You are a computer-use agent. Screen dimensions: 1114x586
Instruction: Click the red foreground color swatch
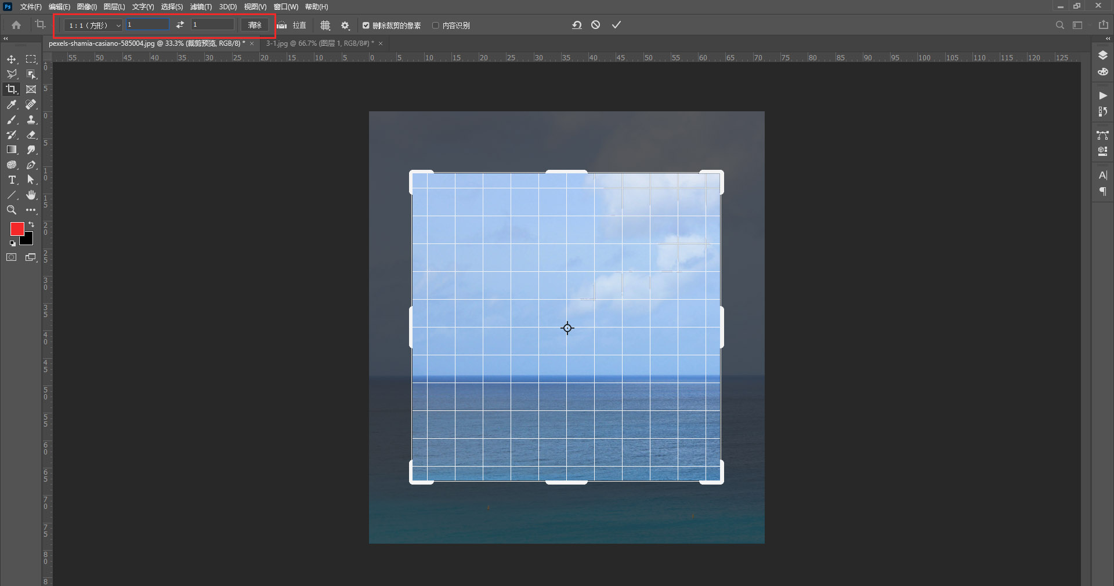click(17, 228)
